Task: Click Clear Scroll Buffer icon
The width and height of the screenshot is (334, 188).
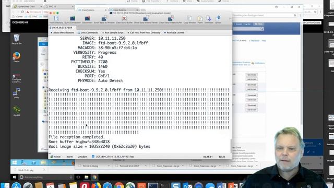Action: pyautogui.click(x=124, y=20)
